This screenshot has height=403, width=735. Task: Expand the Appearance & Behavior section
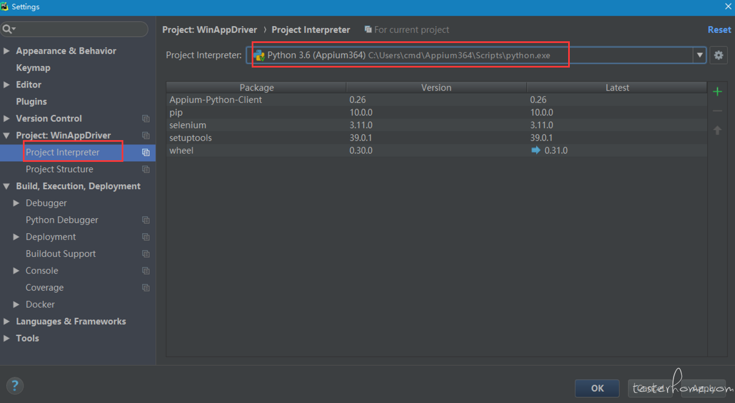click(x=7, y=51)
